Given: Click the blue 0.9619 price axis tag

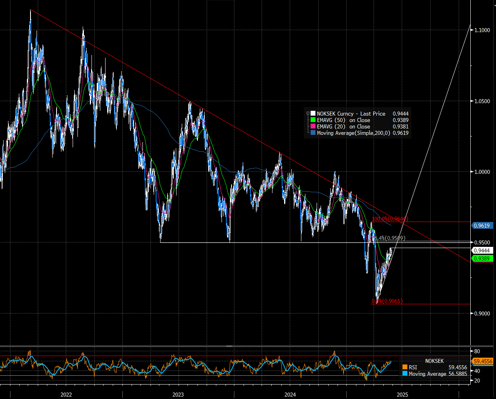Looking at the screenshot, I should (482, 226).
